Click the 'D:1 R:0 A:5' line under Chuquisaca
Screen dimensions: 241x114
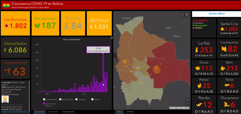[x=229, y=111]
